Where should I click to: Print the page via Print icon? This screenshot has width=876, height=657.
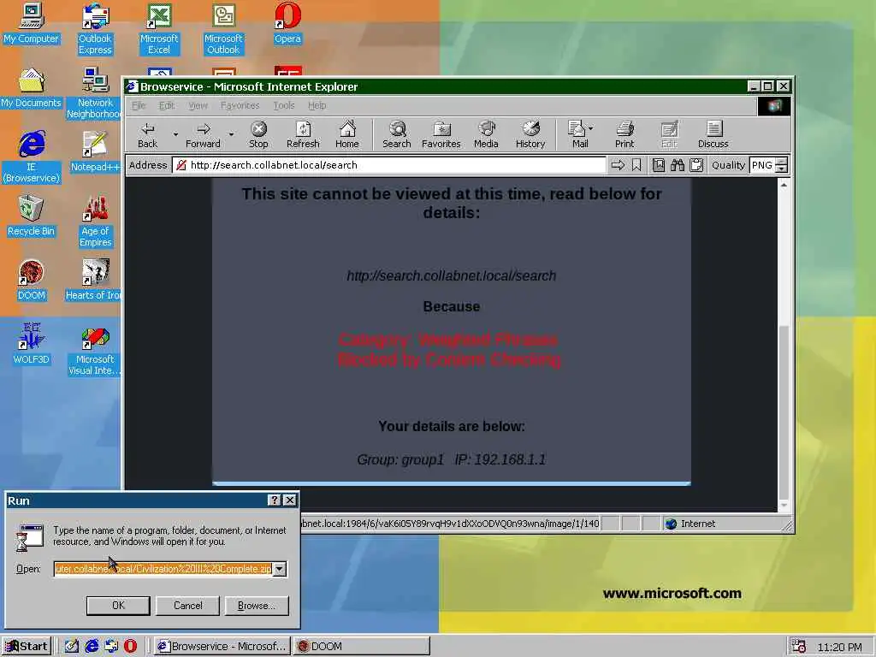pyautogui.click(x=624, y=134)
